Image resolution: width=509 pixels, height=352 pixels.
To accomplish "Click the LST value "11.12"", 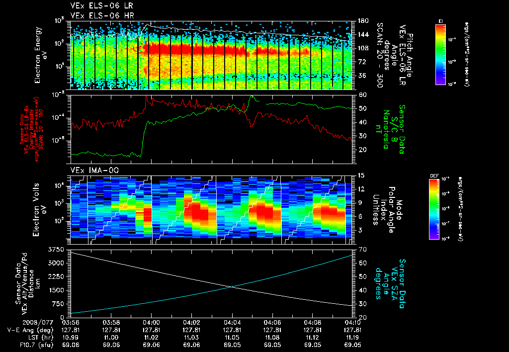I will pyautogui.click(x=312, y=338).
